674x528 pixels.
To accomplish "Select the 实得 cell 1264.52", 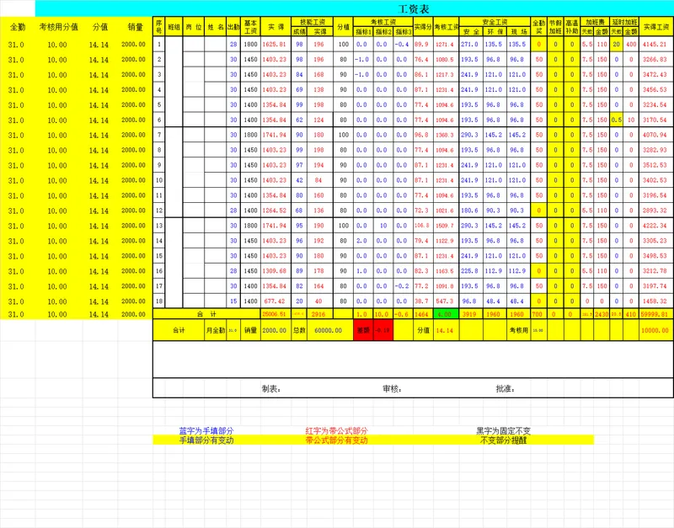I will [x=275, y=211].
